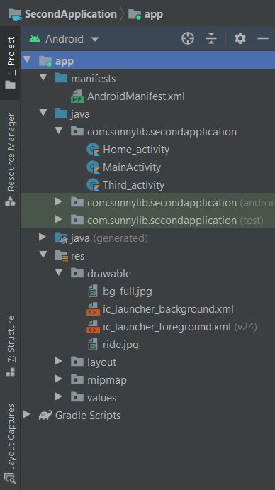This screenshot has height=490, width=275.
Task: Click the SecondApplication breadcrumb
Action: pos(71,14)
